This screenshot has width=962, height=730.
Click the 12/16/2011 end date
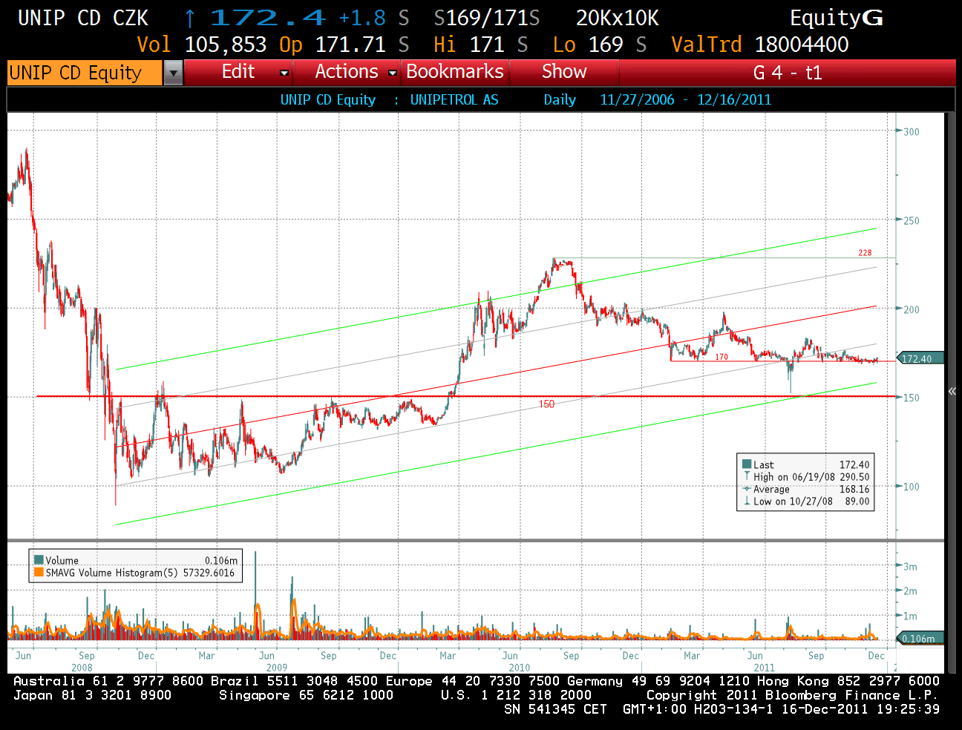(734, 99)
